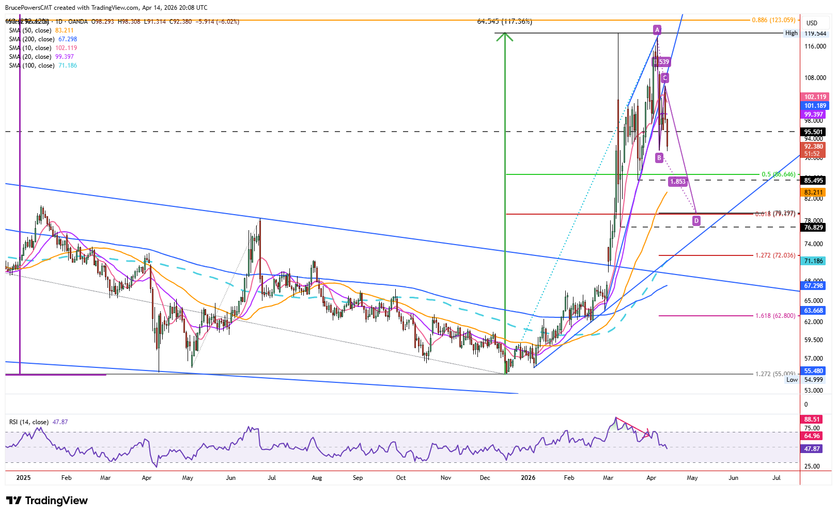Screen dimensions: 837x516
Task: Click the RSI (14, close) indicator label
Action: [39, 422]
